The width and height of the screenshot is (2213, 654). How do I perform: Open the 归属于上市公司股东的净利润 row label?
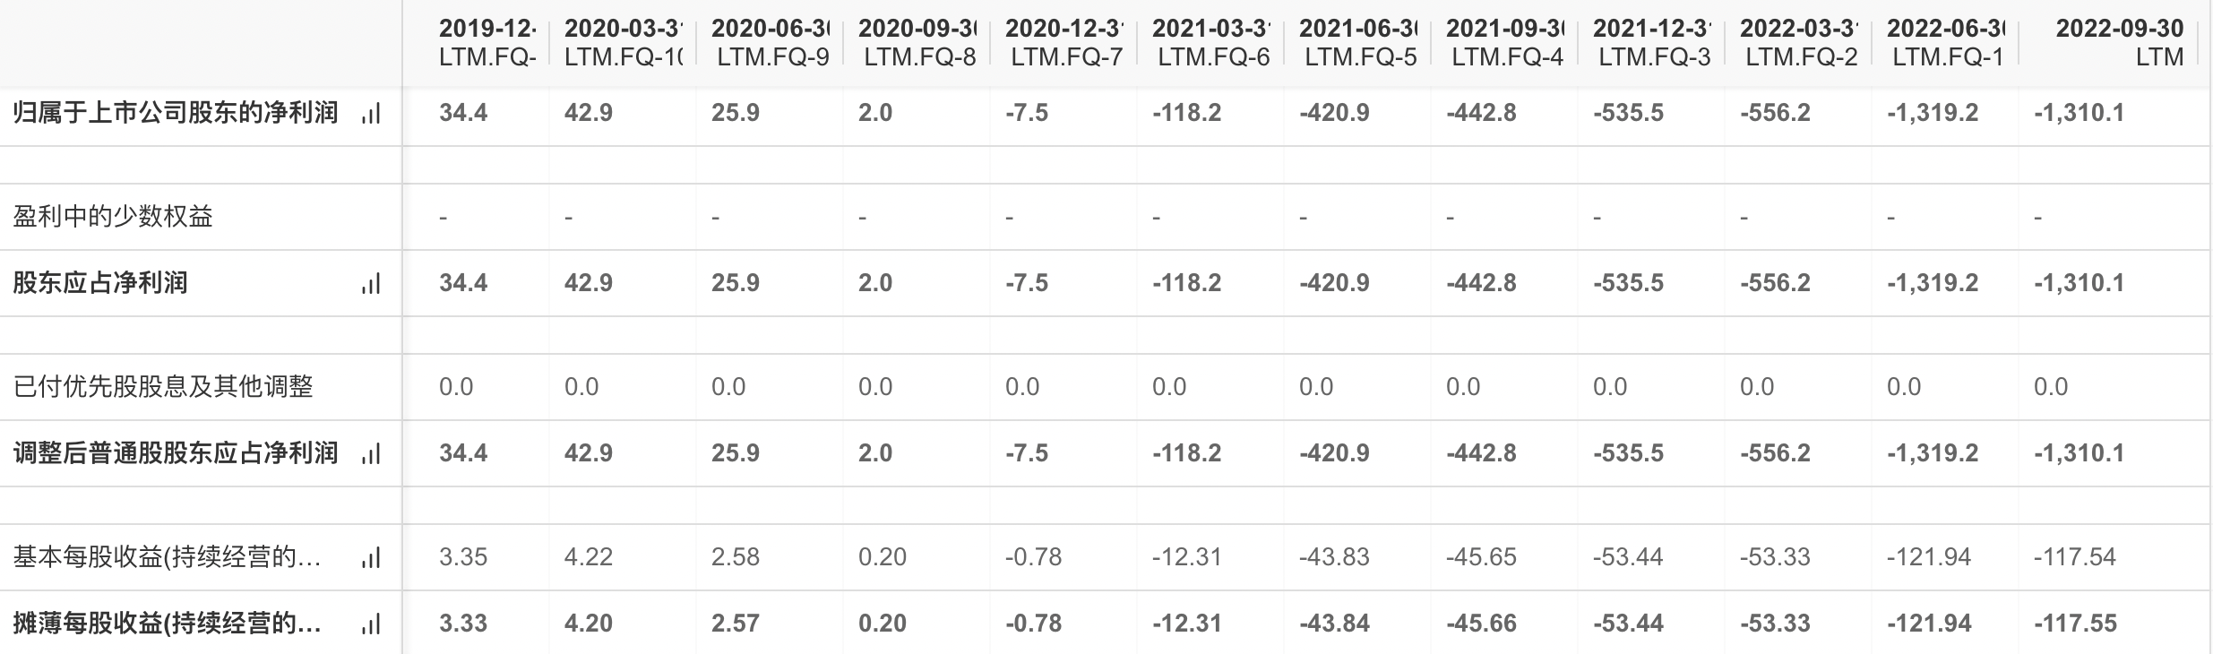[176, 113]
